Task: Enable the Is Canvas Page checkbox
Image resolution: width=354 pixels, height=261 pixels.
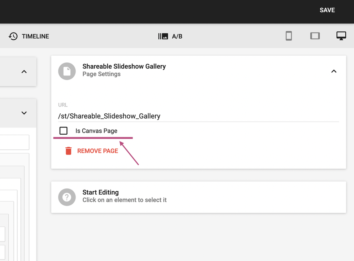Action: pos(64,131)
